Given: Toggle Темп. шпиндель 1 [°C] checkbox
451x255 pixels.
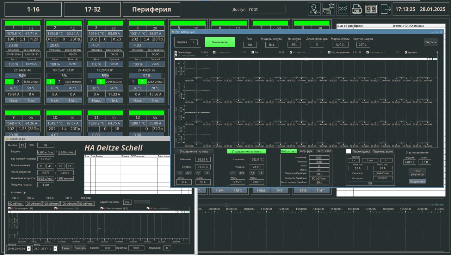Looking at the screenshot, I should (102, 209).
